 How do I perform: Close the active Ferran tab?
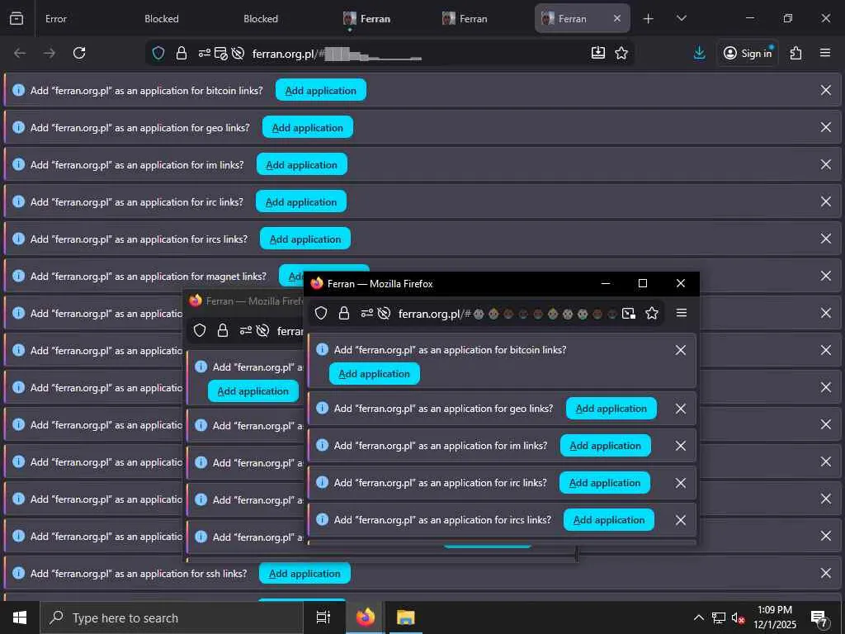pyautogui.click(x=617, y=18)
